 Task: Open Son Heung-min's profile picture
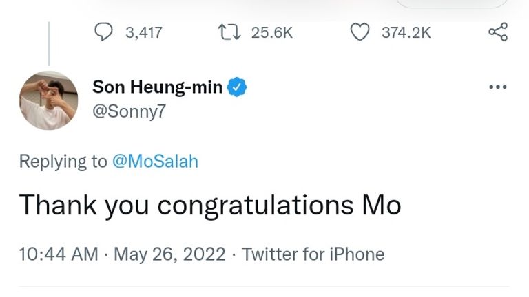pyautogui.click(x=48, y=100)
